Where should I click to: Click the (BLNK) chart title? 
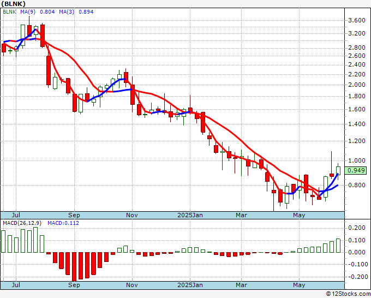pyautogui.click(x=13, y=4)
